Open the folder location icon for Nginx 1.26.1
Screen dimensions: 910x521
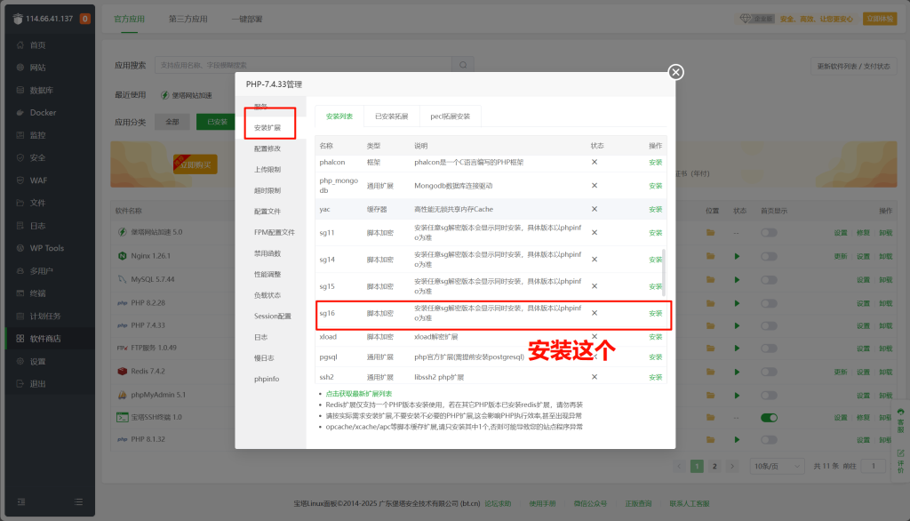[710, 255]
